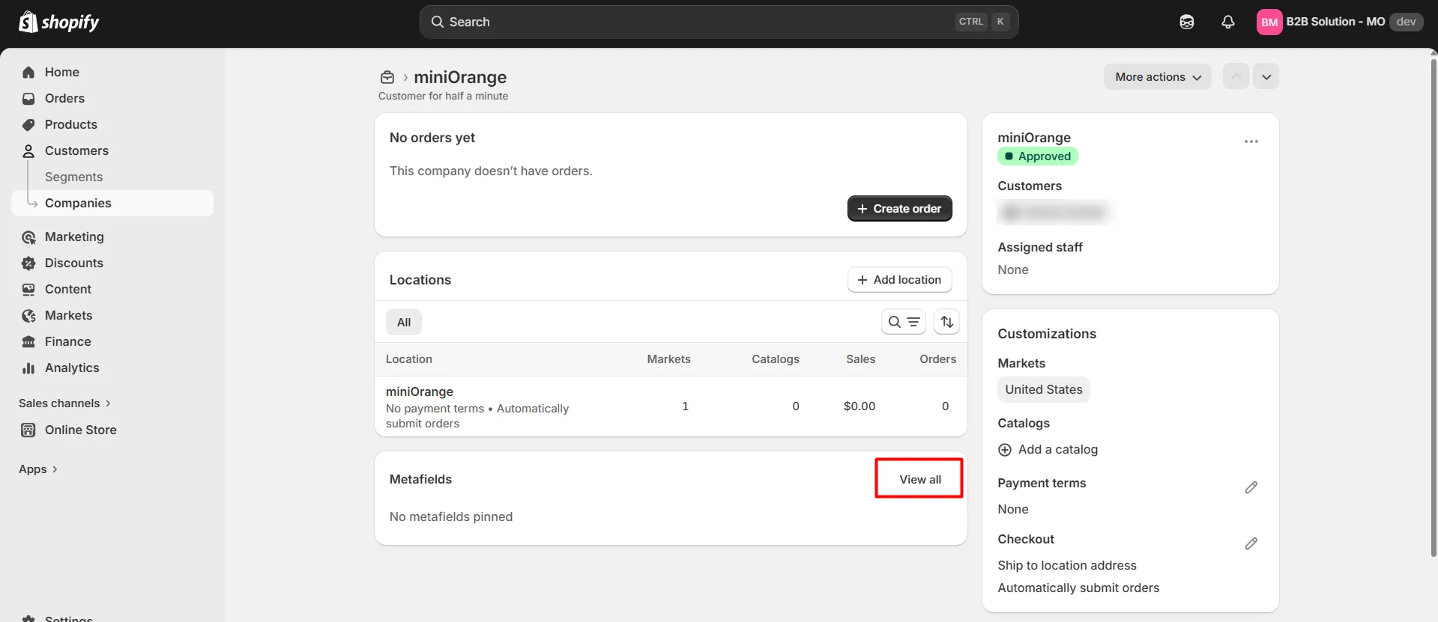Viewport: 1438px width, 622px height.
Task: Open the three-dot menu on the miniOrange card
Action: coord(1251,141)
